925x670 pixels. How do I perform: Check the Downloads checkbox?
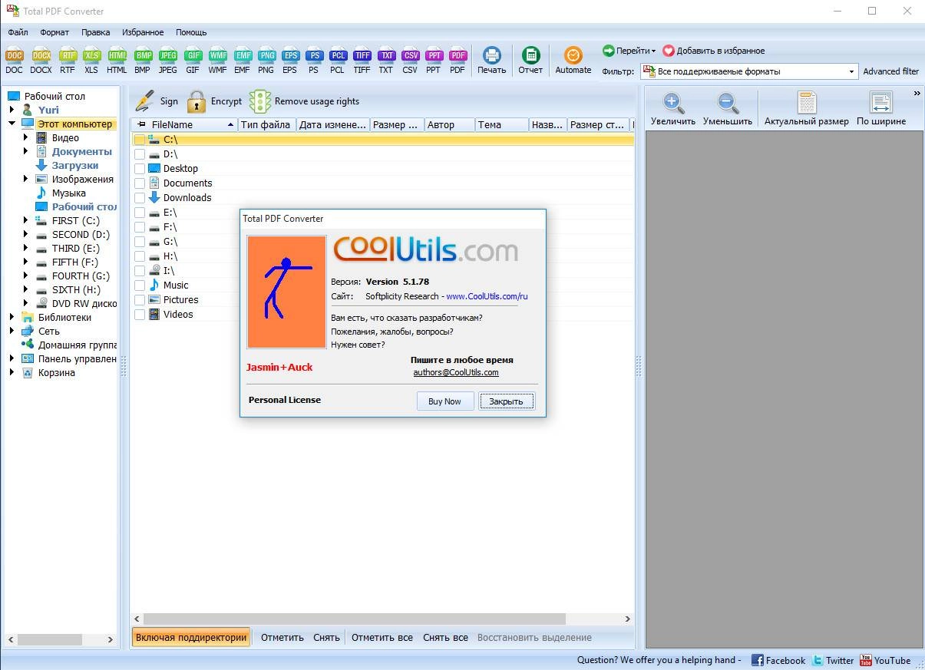tap(140, 198)
